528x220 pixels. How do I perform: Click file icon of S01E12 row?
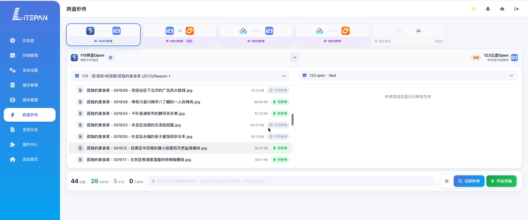pyautogui.click(x=80, y=148)
